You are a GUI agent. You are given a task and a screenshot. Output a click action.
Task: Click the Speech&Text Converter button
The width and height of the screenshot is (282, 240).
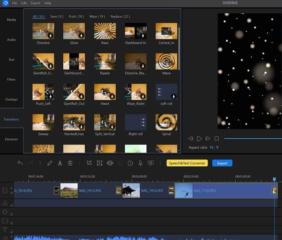[187, 163]
